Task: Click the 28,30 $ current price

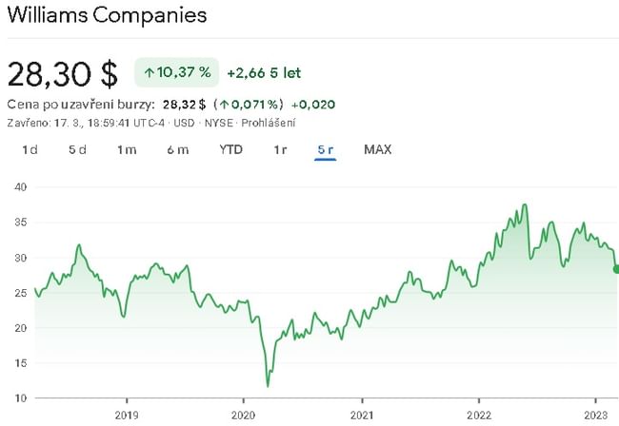Action: 63,72
